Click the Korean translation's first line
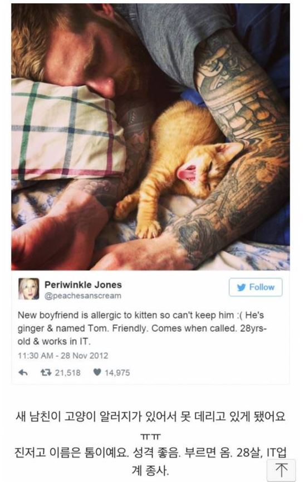 tap(151, 416)
